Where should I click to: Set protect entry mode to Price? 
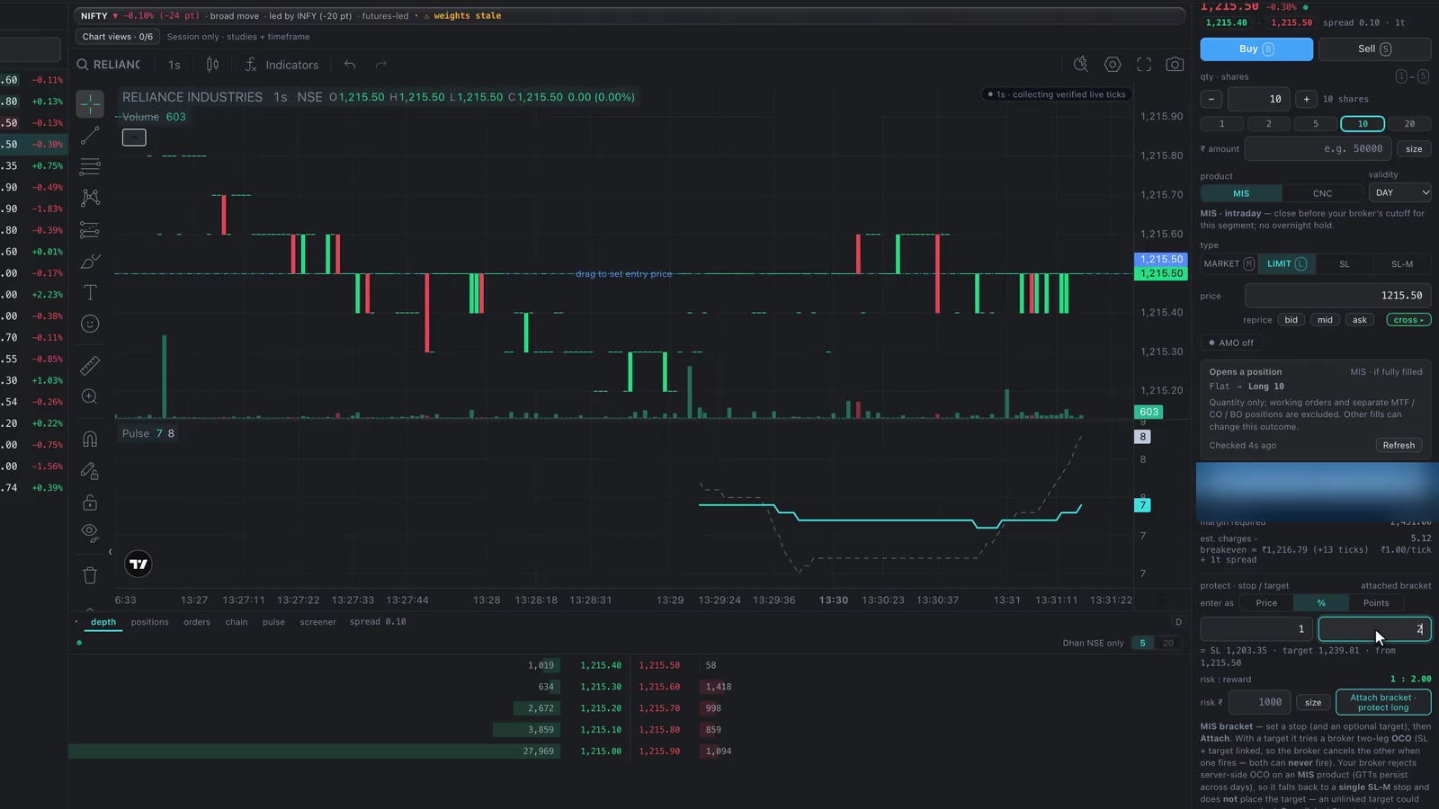click(1266, 603)
